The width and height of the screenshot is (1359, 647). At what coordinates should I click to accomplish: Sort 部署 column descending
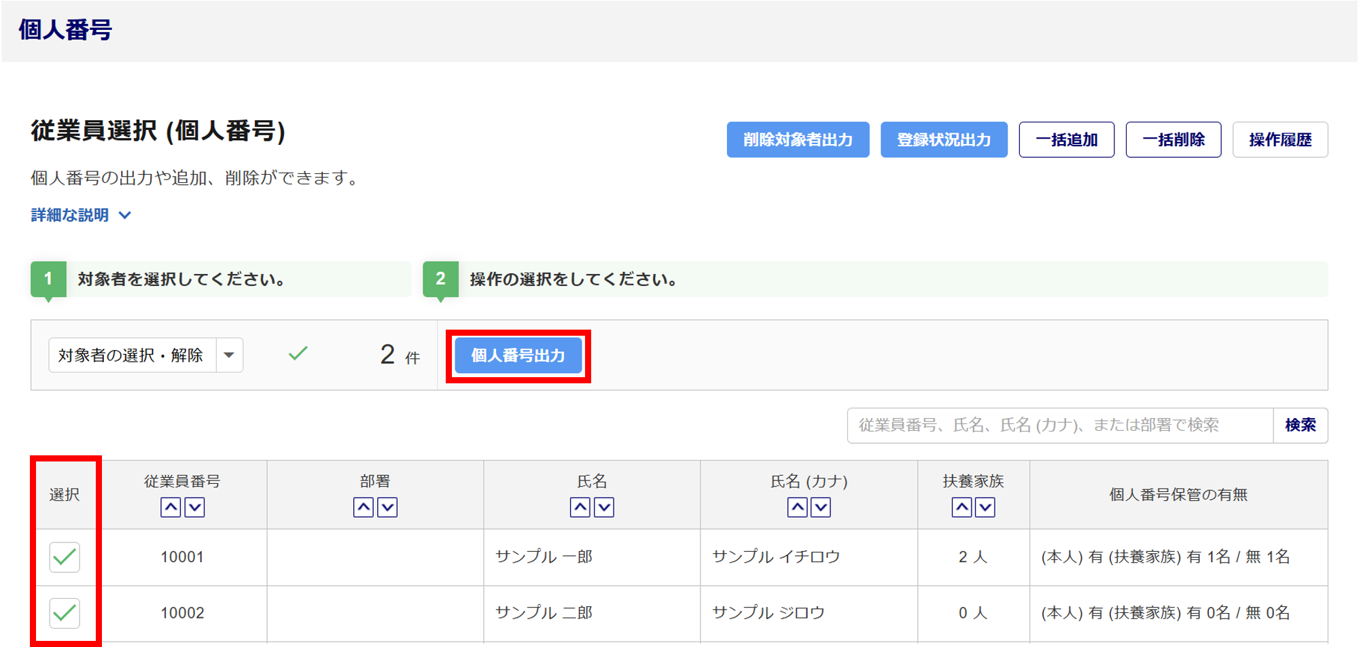387,507
